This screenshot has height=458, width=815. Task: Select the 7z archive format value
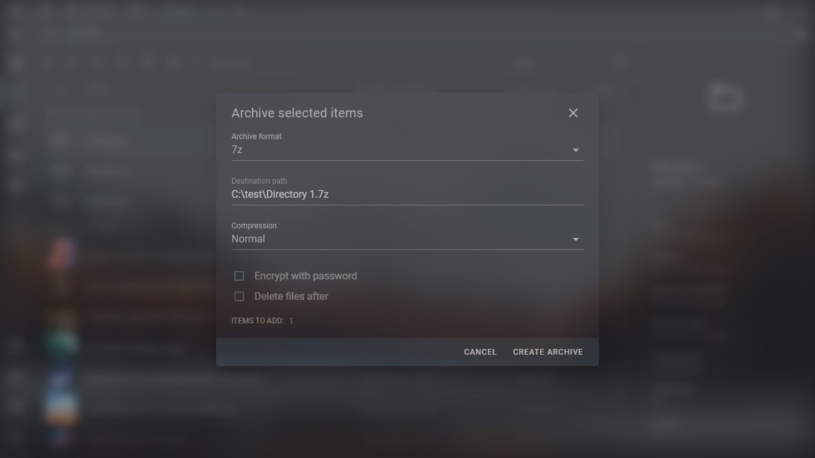(x=237, y=150)
